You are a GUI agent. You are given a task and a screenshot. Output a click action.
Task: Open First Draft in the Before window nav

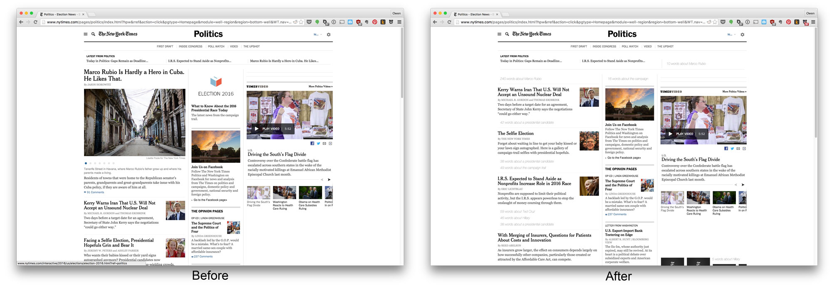(x=165, y=46)
